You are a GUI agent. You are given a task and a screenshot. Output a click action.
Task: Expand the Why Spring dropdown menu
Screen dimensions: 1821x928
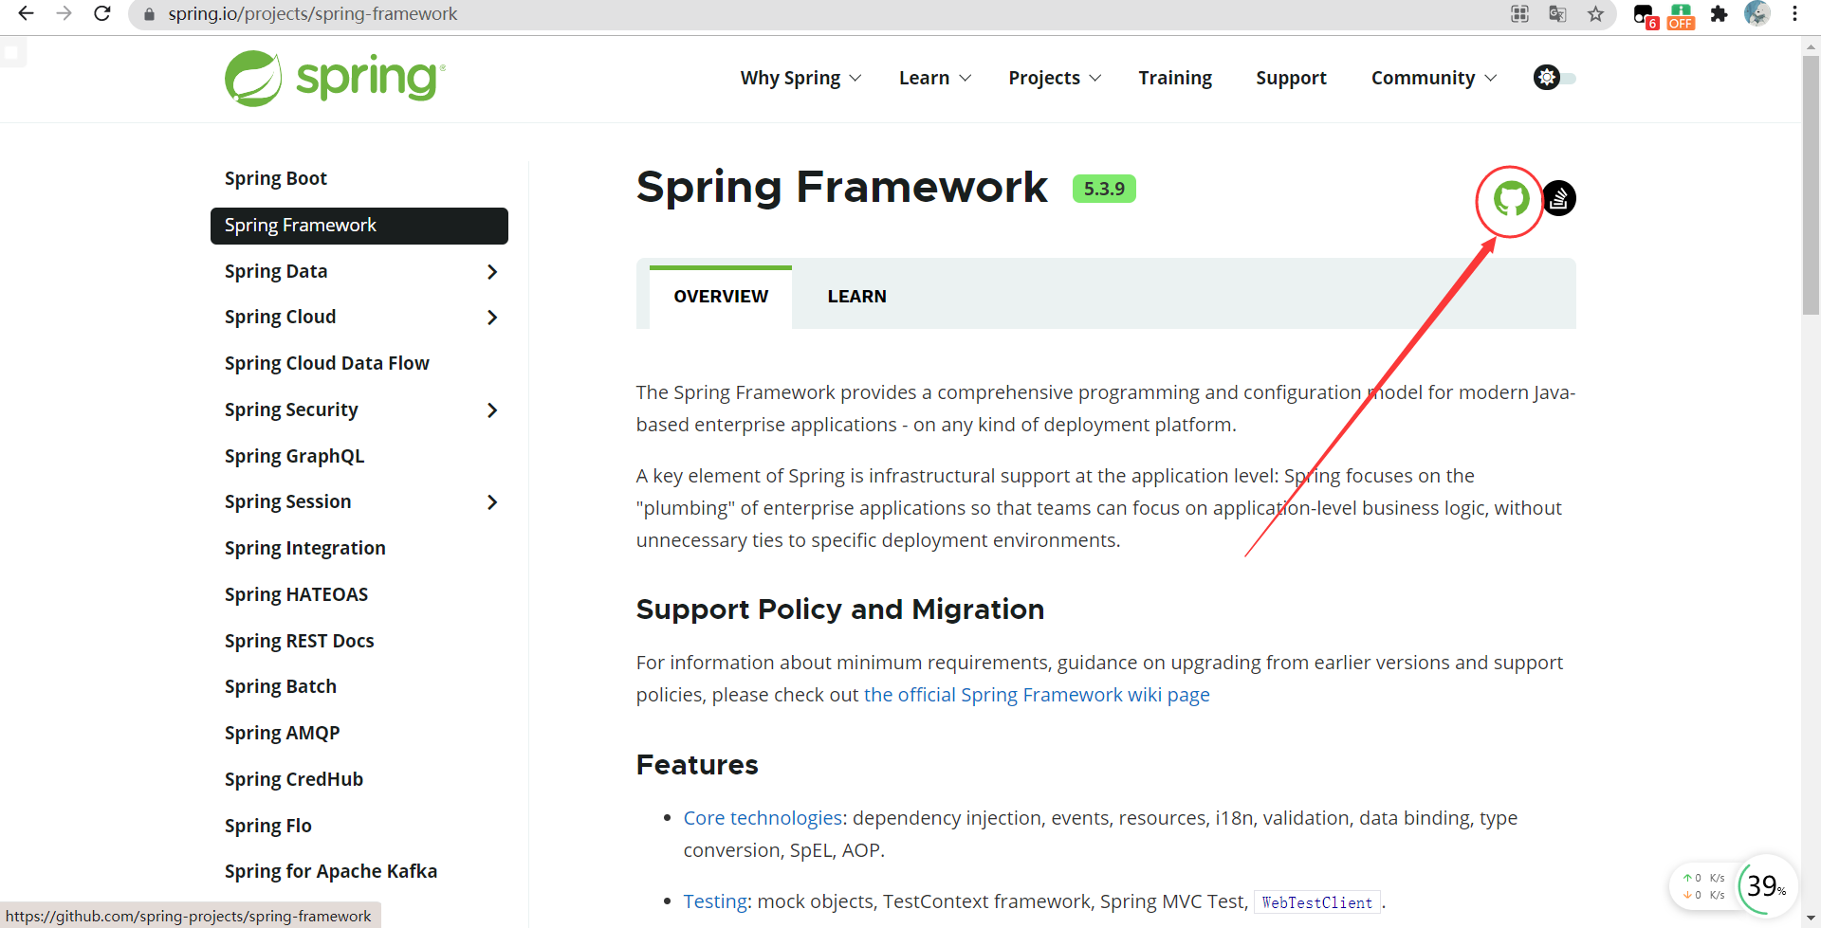pos(800,78)
